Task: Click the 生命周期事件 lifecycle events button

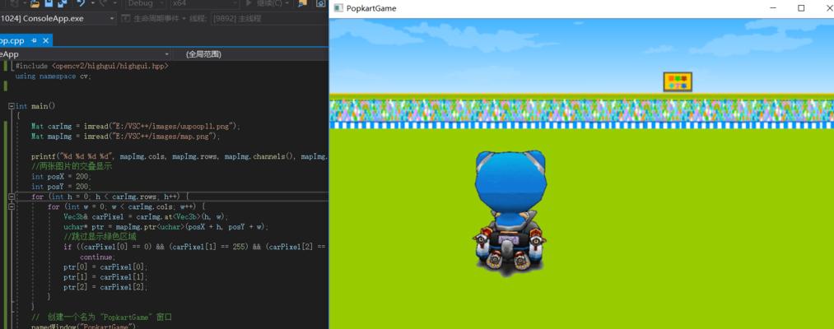Action: click(153, 19)
